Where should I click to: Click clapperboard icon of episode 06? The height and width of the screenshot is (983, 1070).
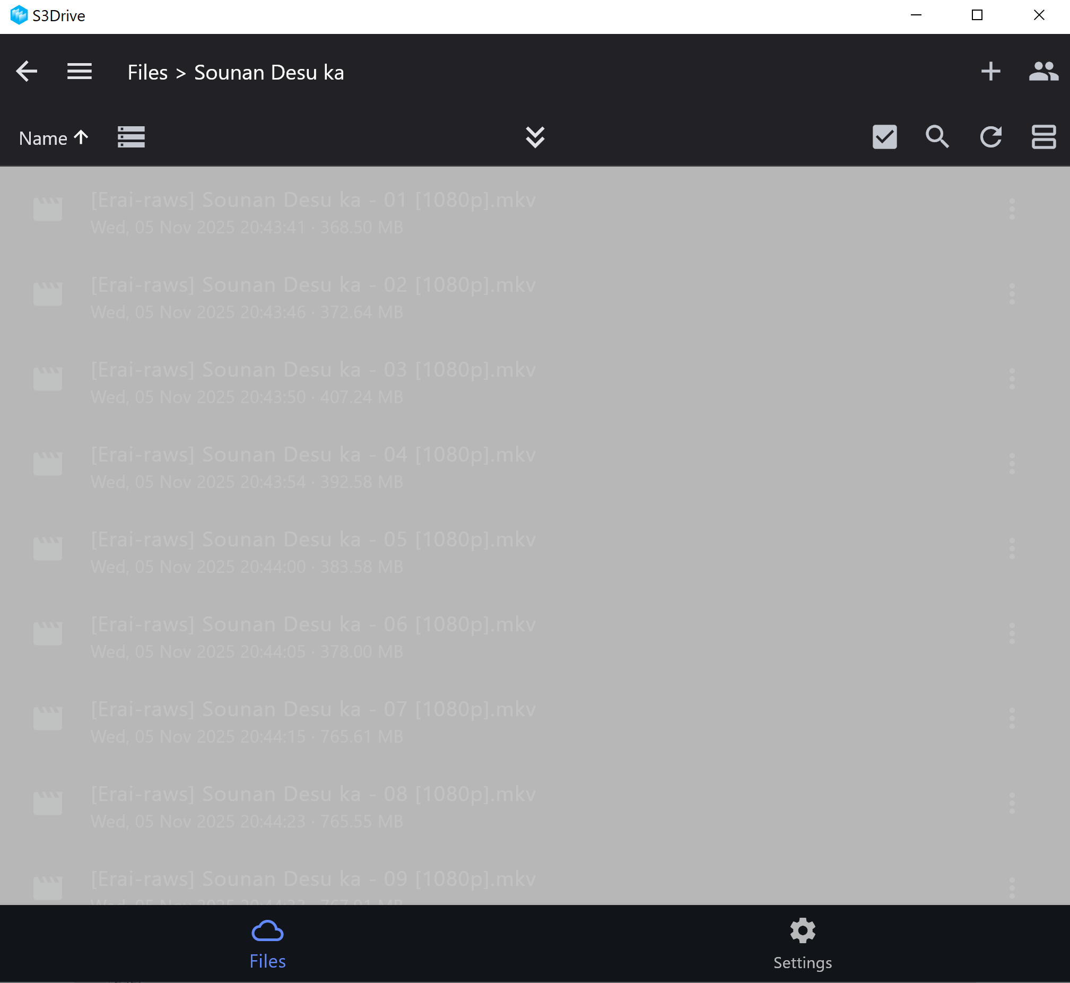[48, 633]
